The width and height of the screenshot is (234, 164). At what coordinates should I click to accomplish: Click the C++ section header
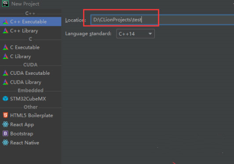click(x=30, y=14)
